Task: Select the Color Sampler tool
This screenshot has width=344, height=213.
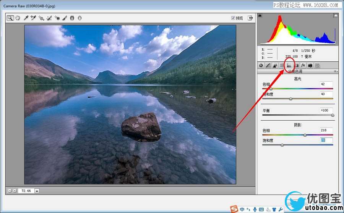Action: coord(33,18)
